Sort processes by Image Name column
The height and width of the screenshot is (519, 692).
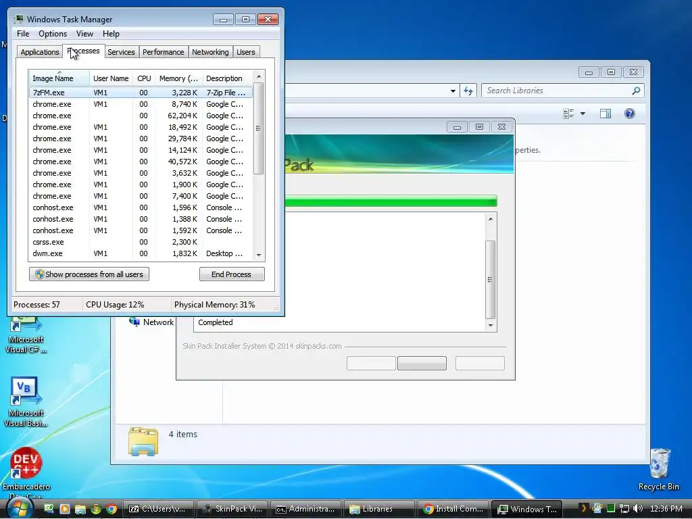click(59, 78)
